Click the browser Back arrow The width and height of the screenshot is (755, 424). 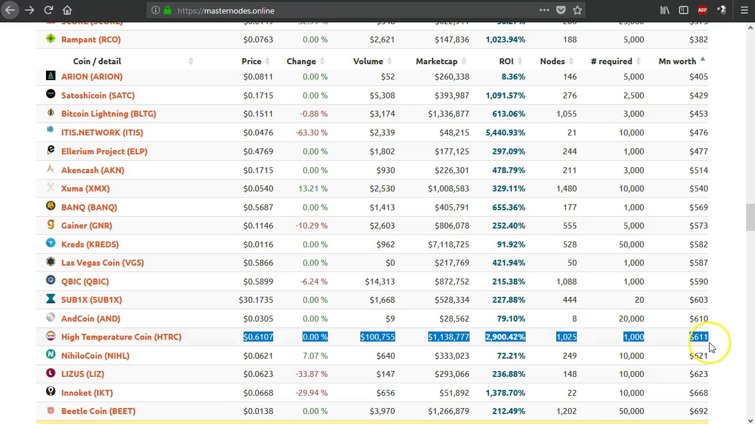click(10, 10)
